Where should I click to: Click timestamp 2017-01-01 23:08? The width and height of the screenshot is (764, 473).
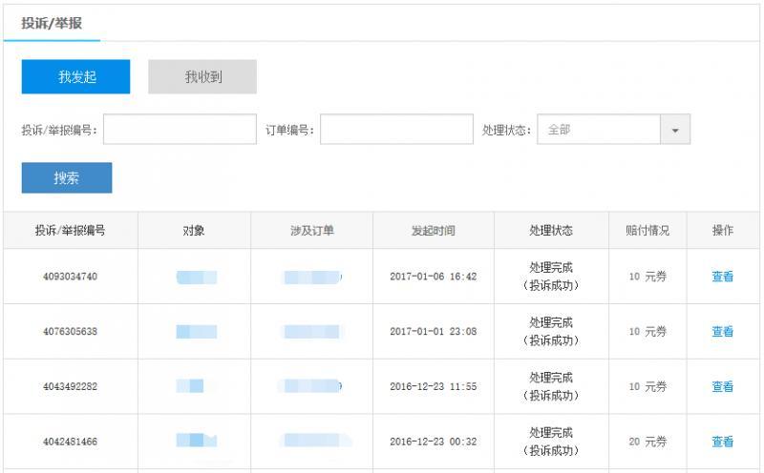point(434,332)
